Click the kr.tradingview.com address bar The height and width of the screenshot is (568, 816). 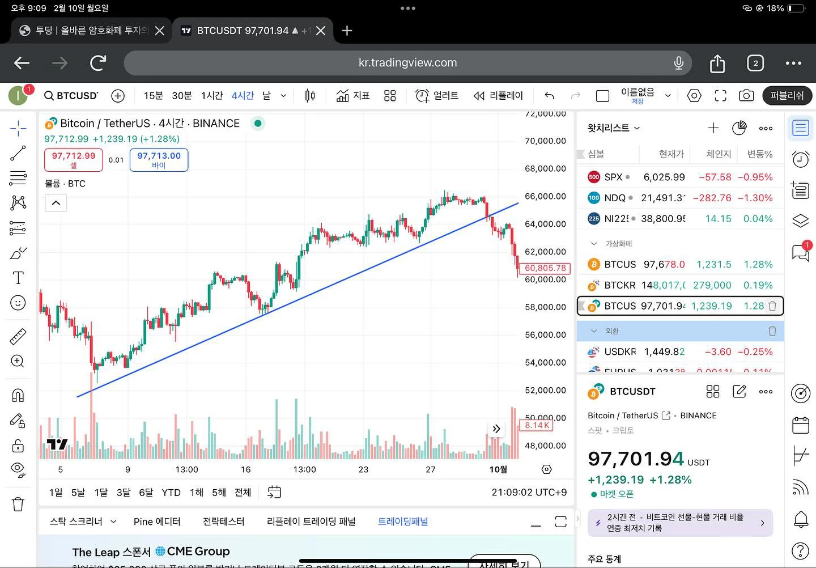pyautogui.click(x=407, y=63)
